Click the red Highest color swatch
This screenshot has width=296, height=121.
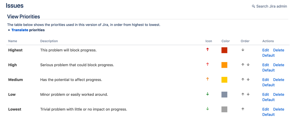pos(224,50)
